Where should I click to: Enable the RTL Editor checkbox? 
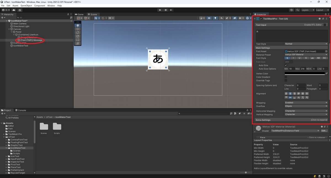[325, 25]
